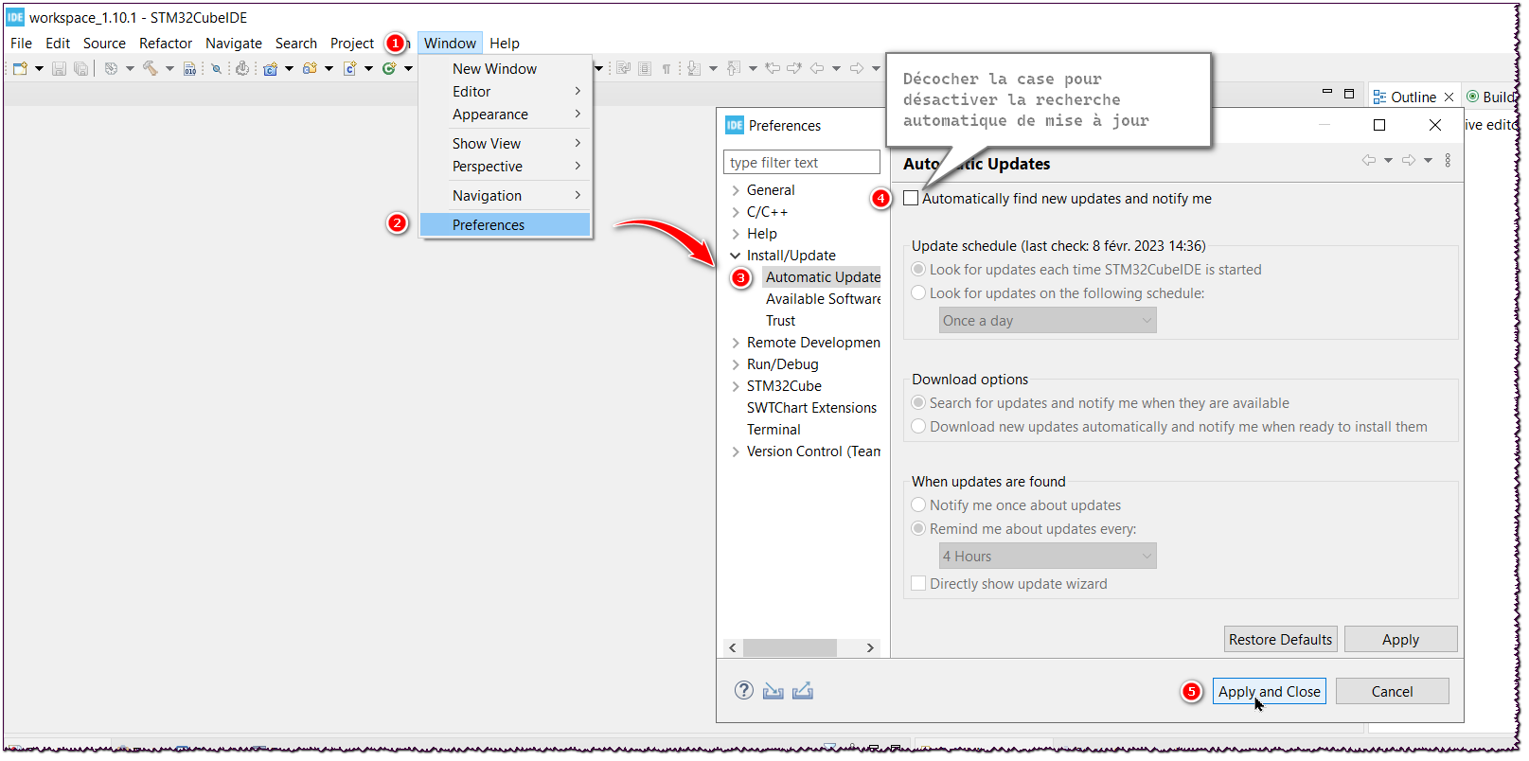The height and width of the screenshot is (761, 1529).
Task: Click the minimize view icon beside Outline
Action: pyautogui.click(x=1326, y=92)
